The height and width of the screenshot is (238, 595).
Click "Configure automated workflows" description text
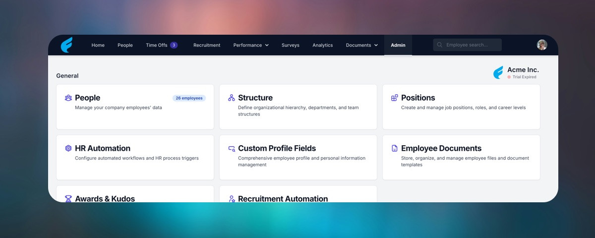(137, 158)
